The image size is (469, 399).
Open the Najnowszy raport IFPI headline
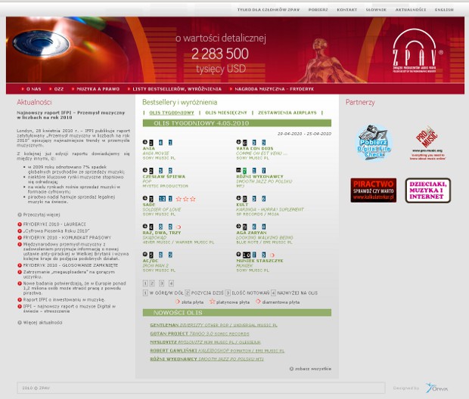[70, 115]
